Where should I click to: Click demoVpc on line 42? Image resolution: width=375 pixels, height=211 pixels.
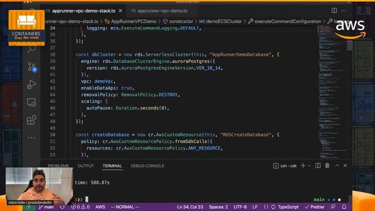pyautogui.click(x=104, y=81)
